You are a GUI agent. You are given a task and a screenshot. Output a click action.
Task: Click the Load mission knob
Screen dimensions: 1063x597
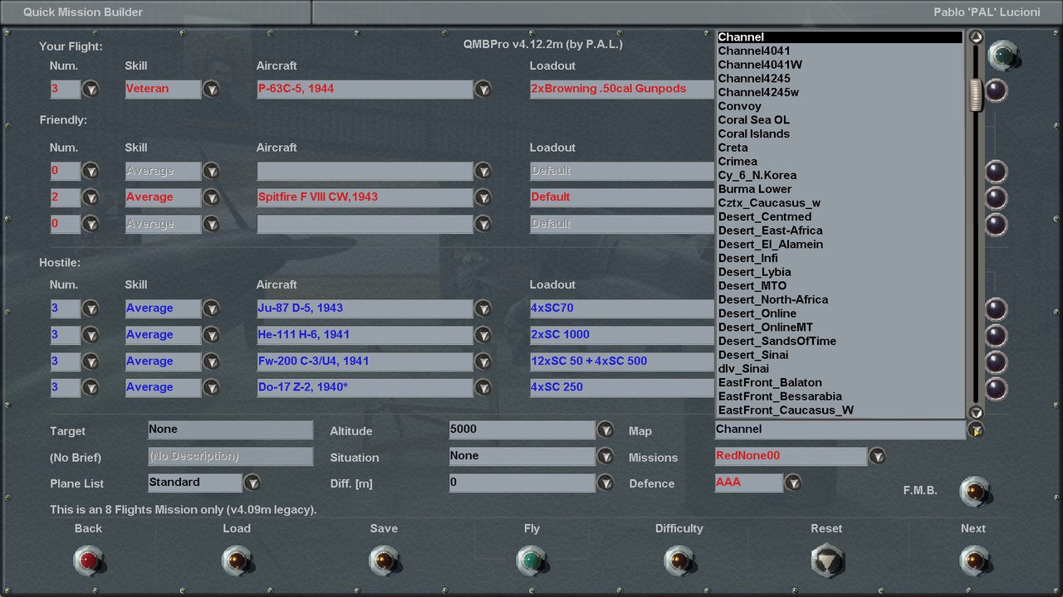click(237, 561)
